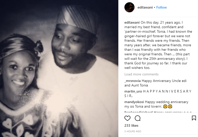The height and width of the screenshot is (137, 198).
Task: Visit martin_uro's profile
Action: (x=133, y=92)
